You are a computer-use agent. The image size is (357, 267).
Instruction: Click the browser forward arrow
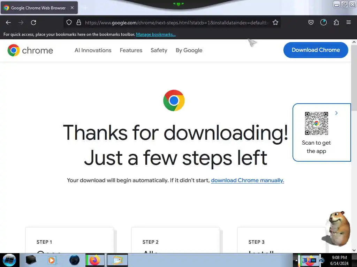click(21, 23)
